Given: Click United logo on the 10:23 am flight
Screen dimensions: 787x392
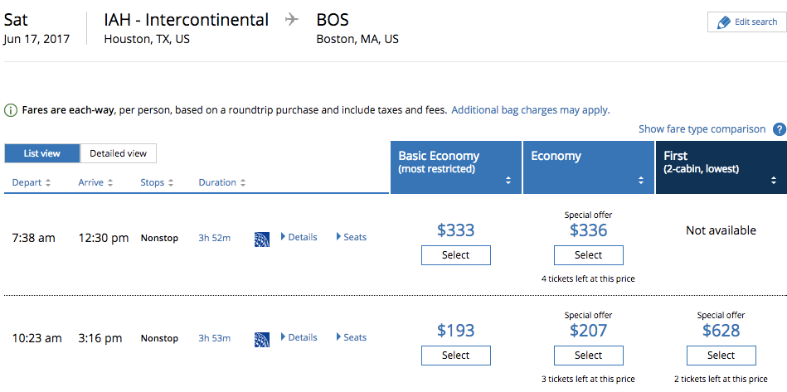Looking at the screenshot, I should (262, 339).
